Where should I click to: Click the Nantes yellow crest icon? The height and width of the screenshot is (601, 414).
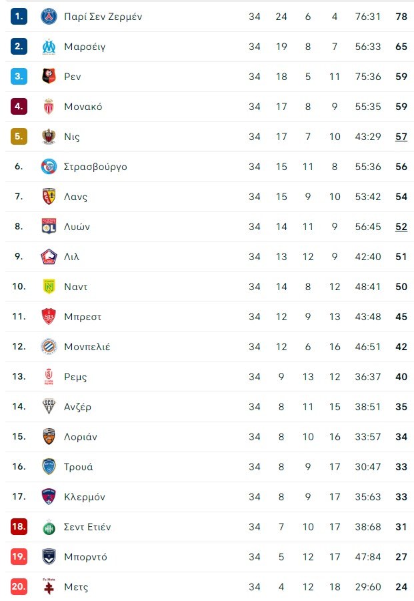coord(49,287)
